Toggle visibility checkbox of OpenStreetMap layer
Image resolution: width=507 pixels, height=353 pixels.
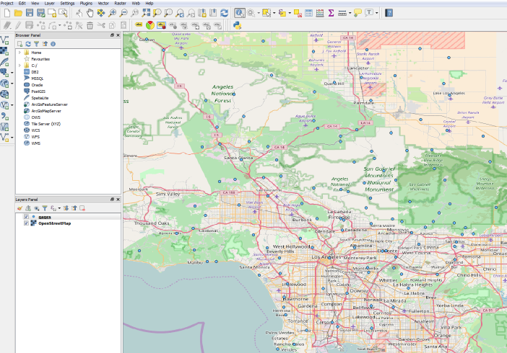click(26, 223)
